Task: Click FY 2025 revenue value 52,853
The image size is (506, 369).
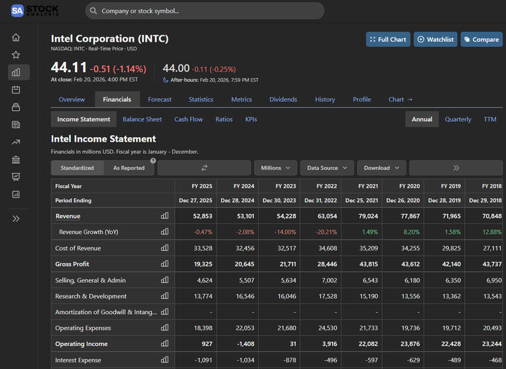Action: [203, 216]
